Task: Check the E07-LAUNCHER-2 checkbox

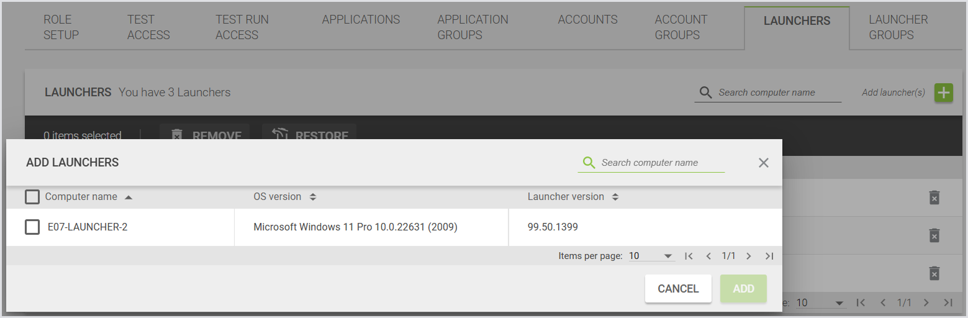Action: point(32,227)
